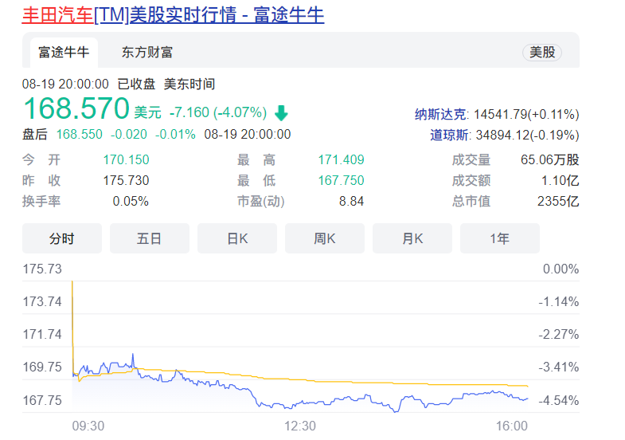Click the 道琼斯 index label
This screenshot has width=625, height=440.
(x=449, y=136)
